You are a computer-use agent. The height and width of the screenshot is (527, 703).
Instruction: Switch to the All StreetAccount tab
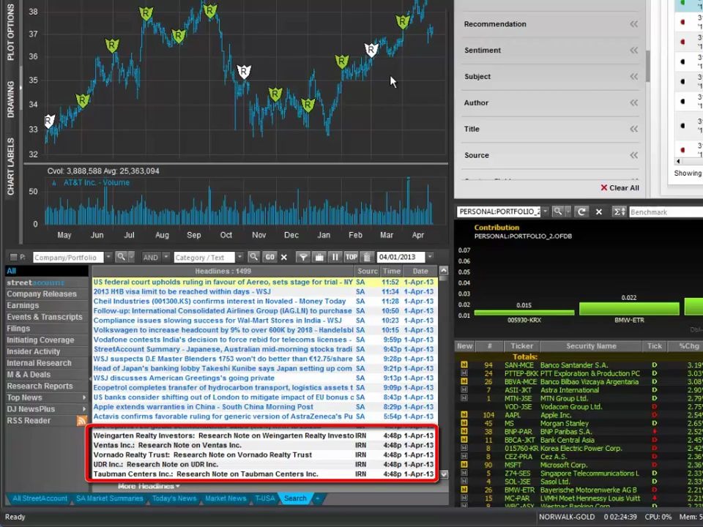pos(40,498)
